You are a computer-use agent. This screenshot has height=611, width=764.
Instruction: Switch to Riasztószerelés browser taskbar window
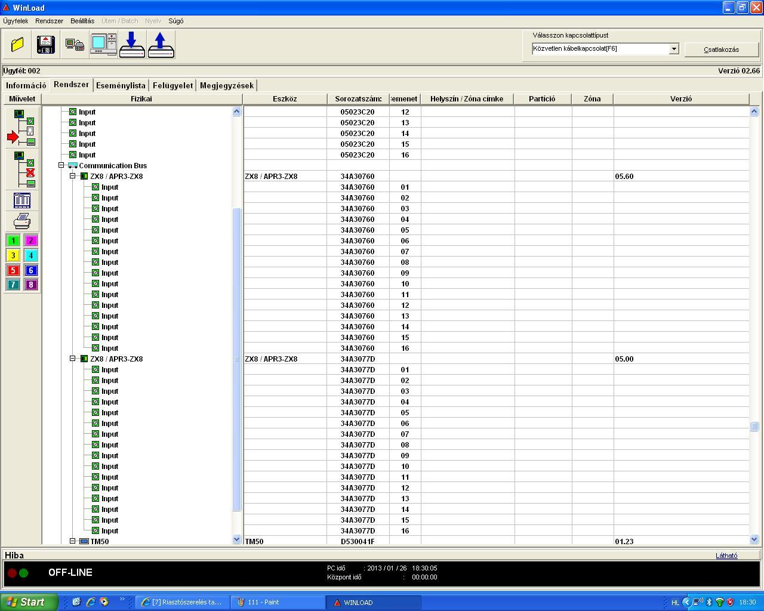pyautogui.click(x=183, y=602)
